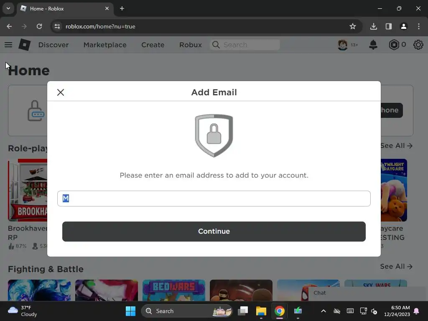Expand the tab search dropdown
This screenshot has height=321, width=428.
click(8, 8)
